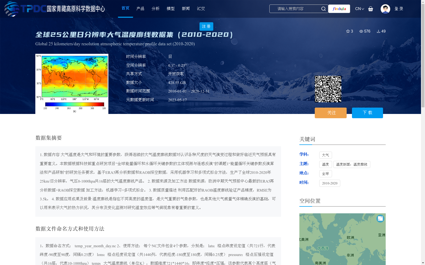Click the 数据文件命名方式和使用方法 heading

tap(70, 229)
